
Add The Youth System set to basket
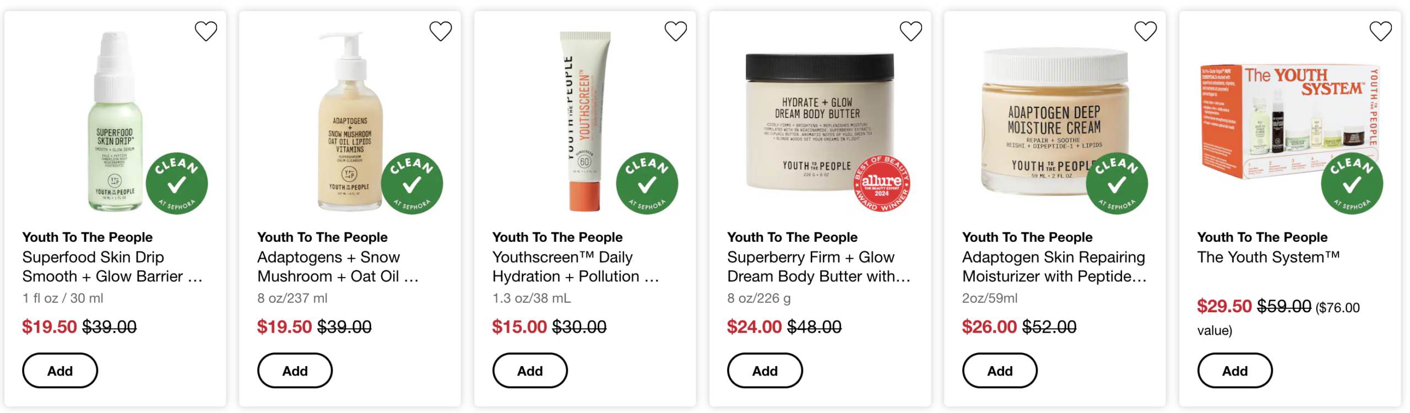click(1234, 371)
